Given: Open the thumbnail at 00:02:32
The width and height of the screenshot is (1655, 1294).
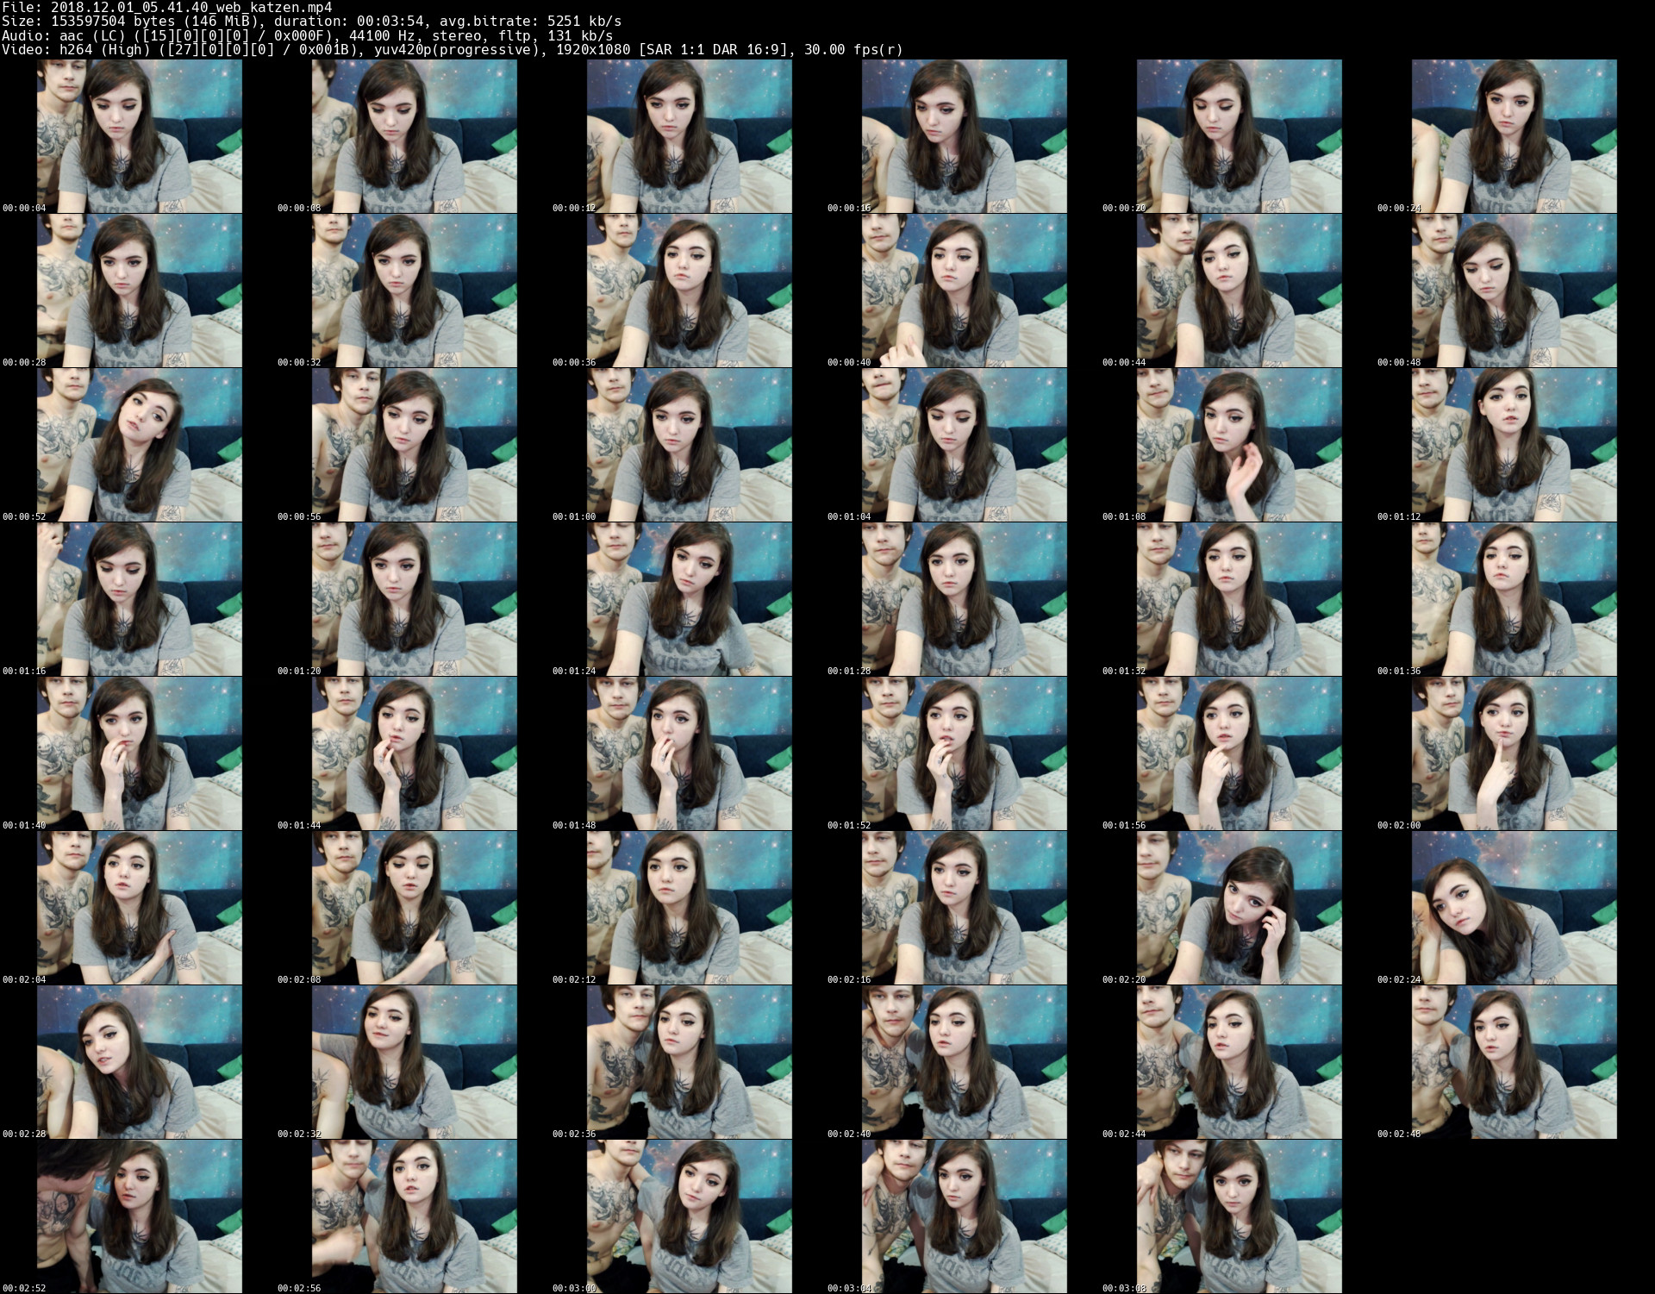Looking at the screenshot, I should pyautogui.click(x=414, y=1062).
